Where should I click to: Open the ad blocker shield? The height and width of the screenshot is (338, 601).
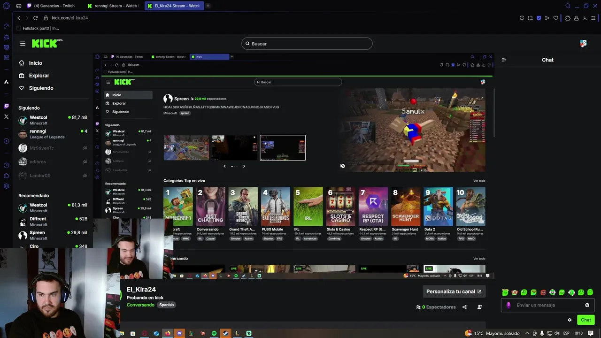(539, 18)
